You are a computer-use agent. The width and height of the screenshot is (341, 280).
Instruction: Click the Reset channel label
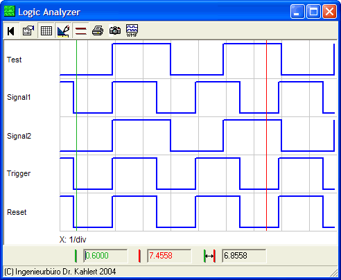17,212
